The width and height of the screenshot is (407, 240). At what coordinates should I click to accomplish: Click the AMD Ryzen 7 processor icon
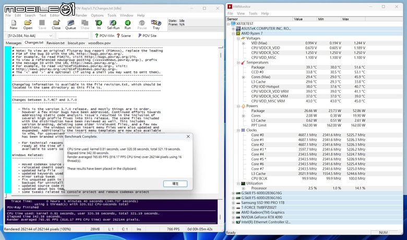238,33
